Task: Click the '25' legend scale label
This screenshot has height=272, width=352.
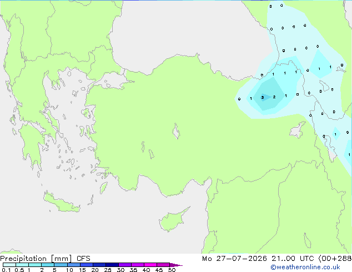Action: [108, 270]
